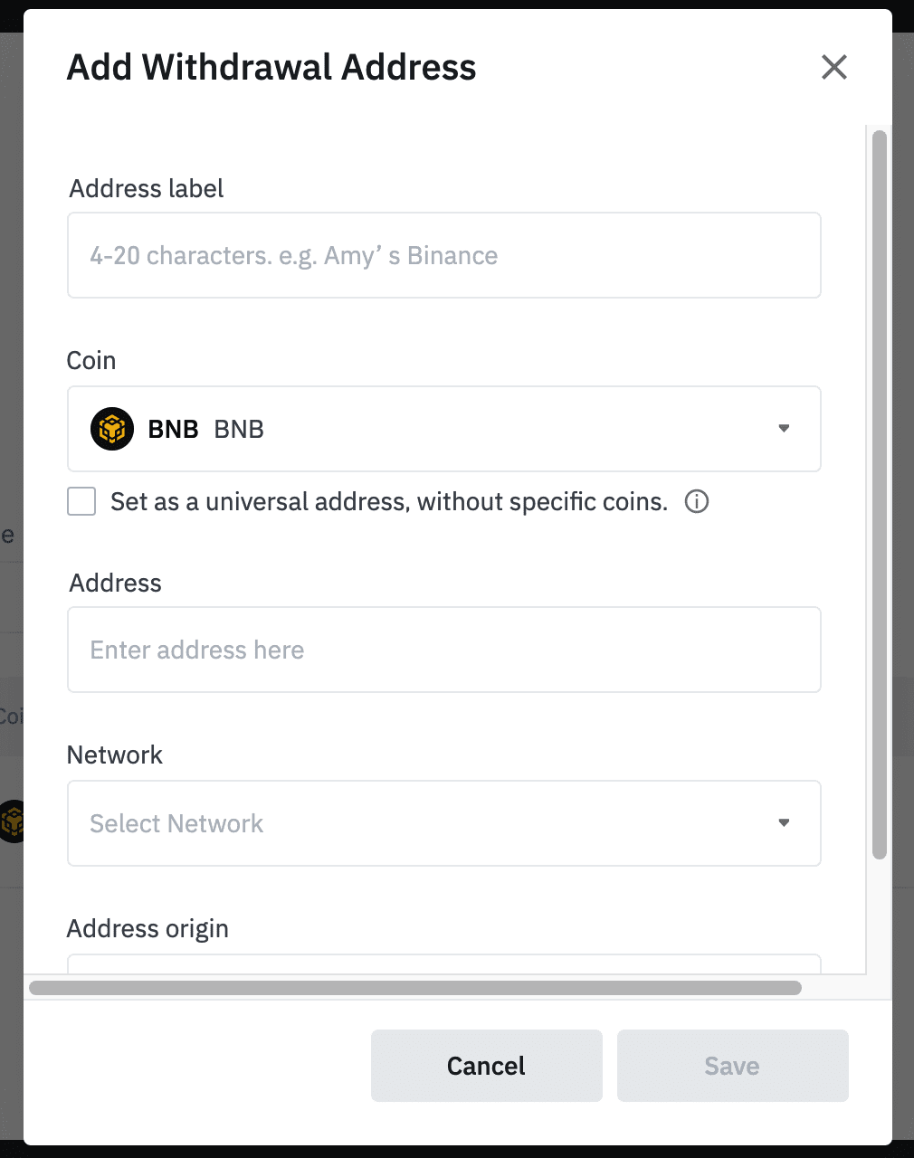
Task: Click the BNB coin logo in Coin field
Action: tap(112, 429)
